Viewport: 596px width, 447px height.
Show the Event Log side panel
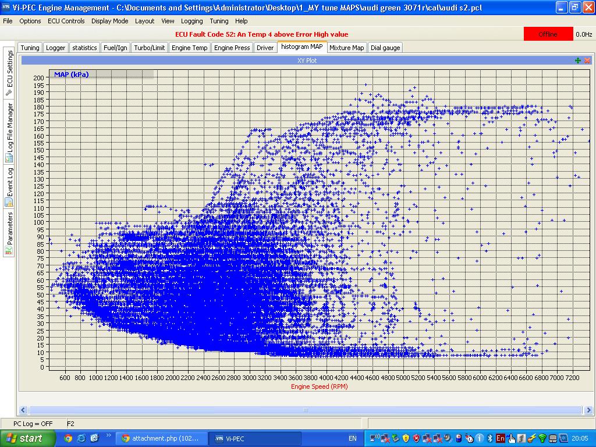tap(9, 187)
